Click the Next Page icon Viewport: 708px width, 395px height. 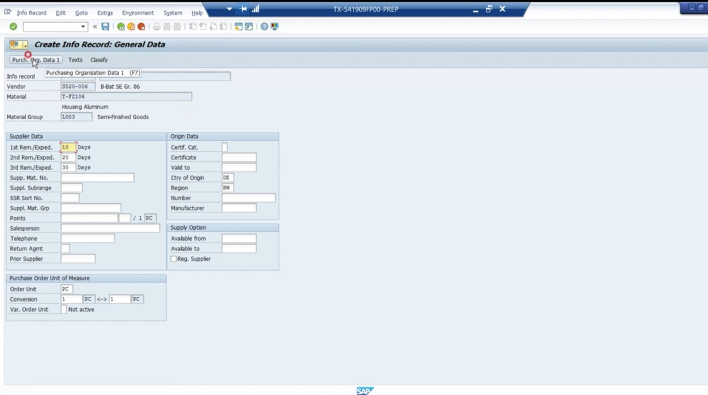[x=213, y=26]
